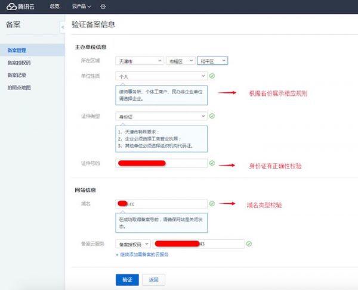
Task: Click green checkmark beside 证件类型 field
Action: [x=212, y=116]
